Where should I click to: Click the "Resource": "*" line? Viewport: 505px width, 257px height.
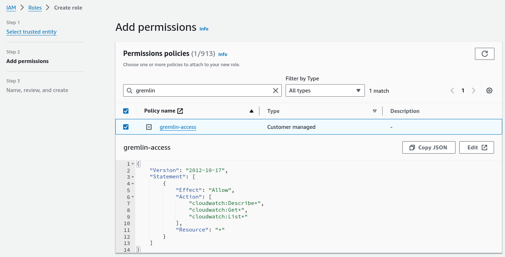[200, 230]
